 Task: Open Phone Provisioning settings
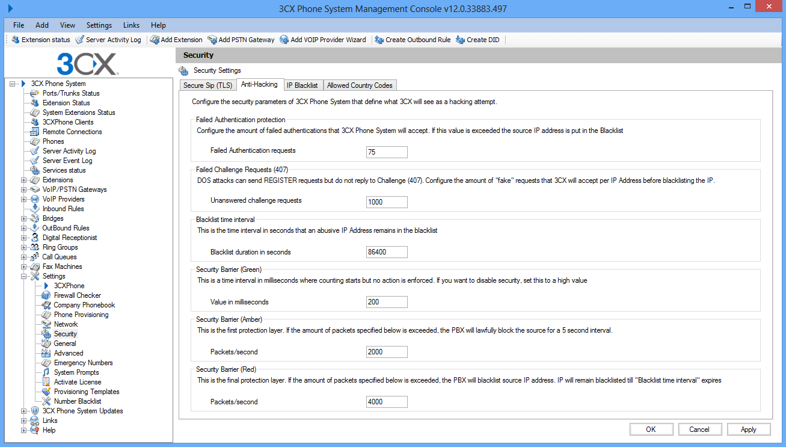coord(81,315)
